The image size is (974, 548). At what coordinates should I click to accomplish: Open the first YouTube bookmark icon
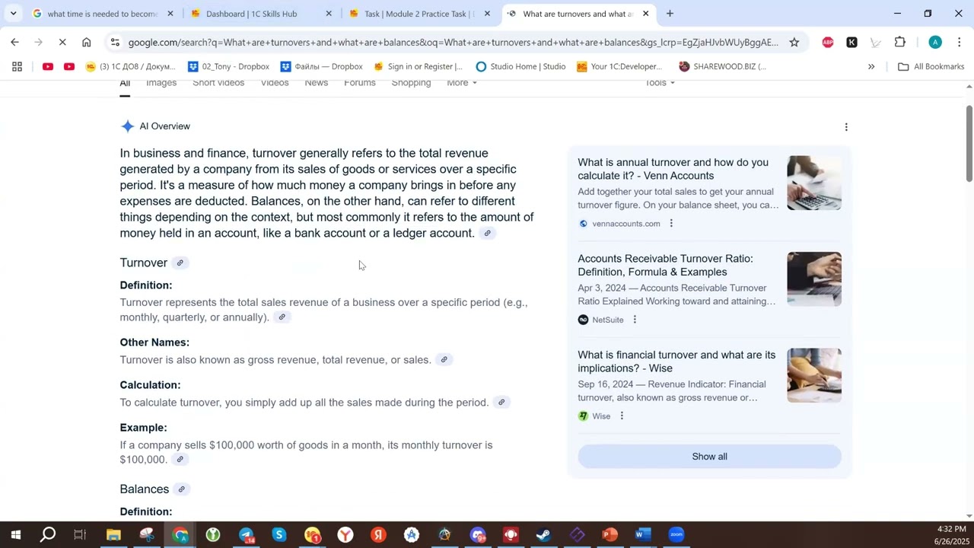pyautogui.click(x=48, y=66)
